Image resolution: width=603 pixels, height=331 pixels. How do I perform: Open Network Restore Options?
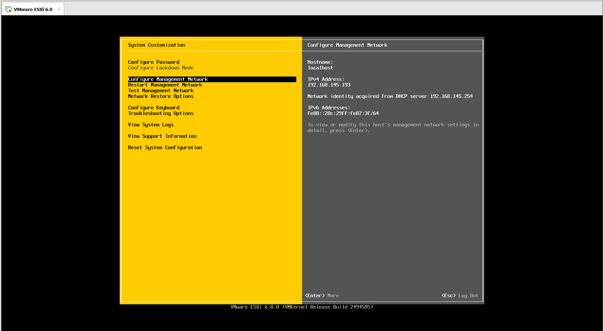(x=161, y=96)
